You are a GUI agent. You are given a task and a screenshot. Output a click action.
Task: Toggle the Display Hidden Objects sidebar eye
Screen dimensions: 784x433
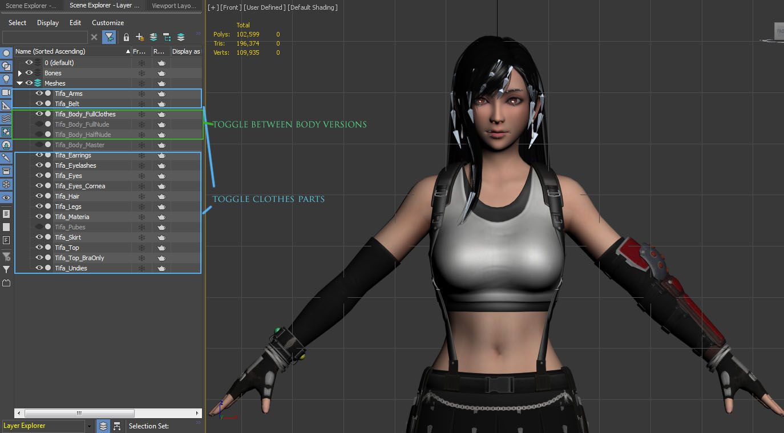point(6,197)
